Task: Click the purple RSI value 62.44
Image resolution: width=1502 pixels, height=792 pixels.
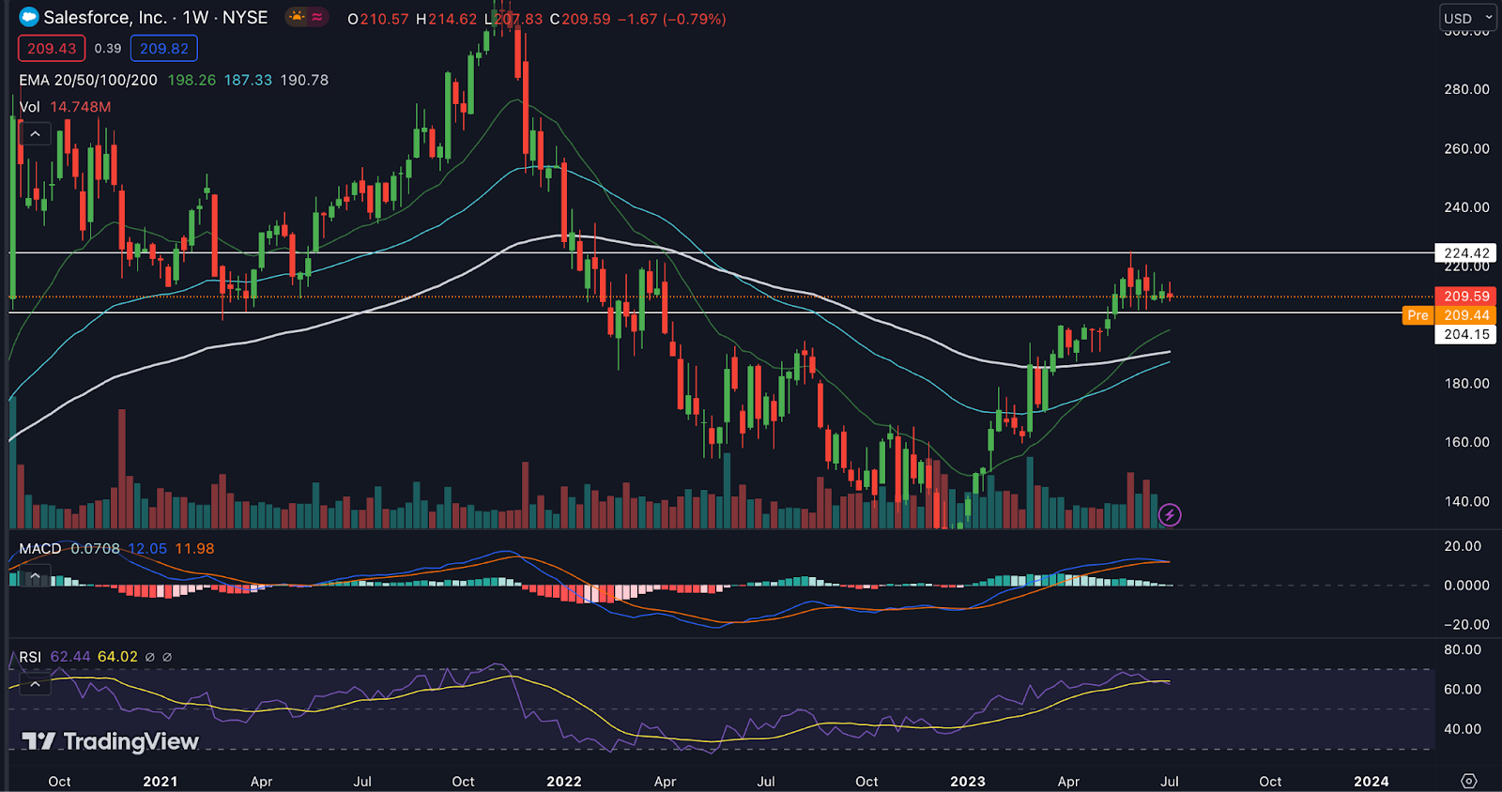Action: click(70, 657)
